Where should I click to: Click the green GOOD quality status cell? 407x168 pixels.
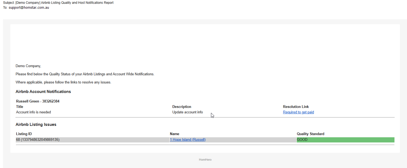pos(345,140)
